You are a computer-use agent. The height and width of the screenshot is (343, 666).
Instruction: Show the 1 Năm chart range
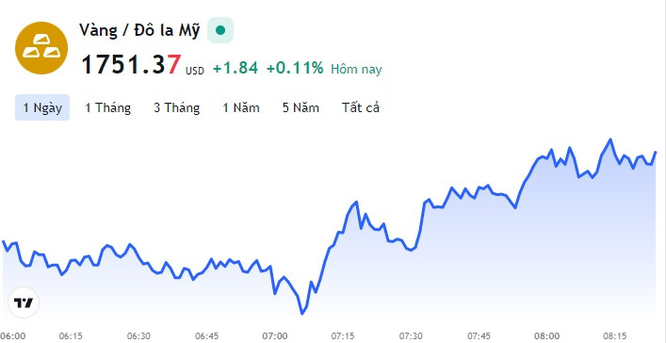point(241,107)
